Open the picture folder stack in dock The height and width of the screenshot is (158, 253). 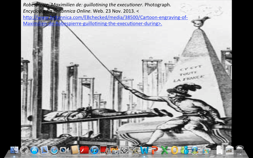pyautogui.click(x=229, y=150)
